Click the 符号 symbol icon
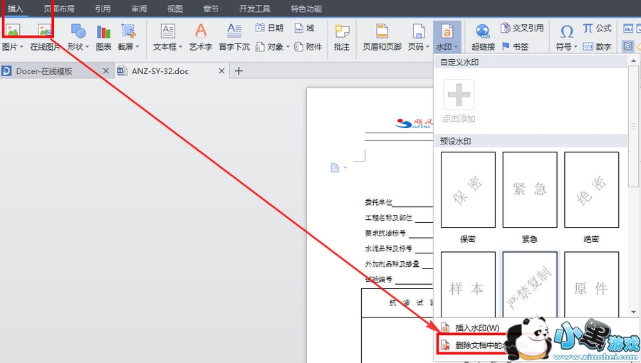 pos(566,31)
